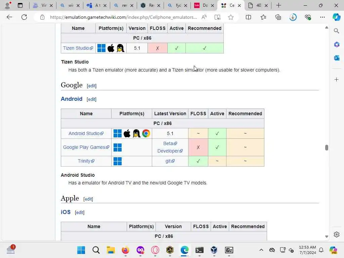The image size is (344, 258).
Task: View site information lock icon
Action: [42, 17]
